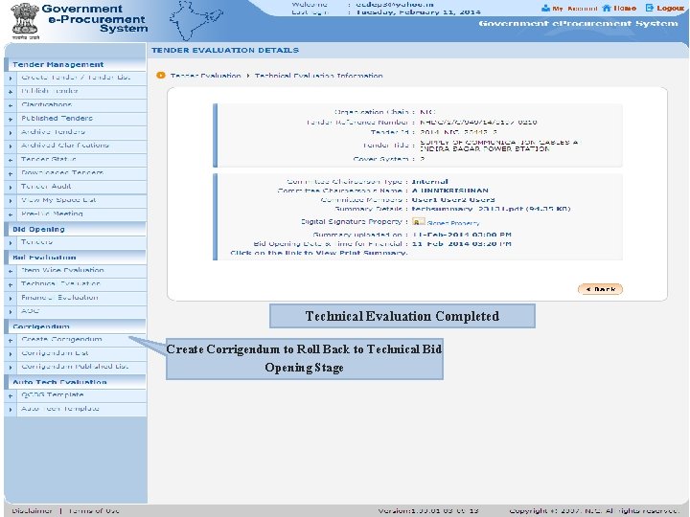The width and height of the screenshot is (690, 517).
Task: Go to Tender Status
Action: [49, 159]
